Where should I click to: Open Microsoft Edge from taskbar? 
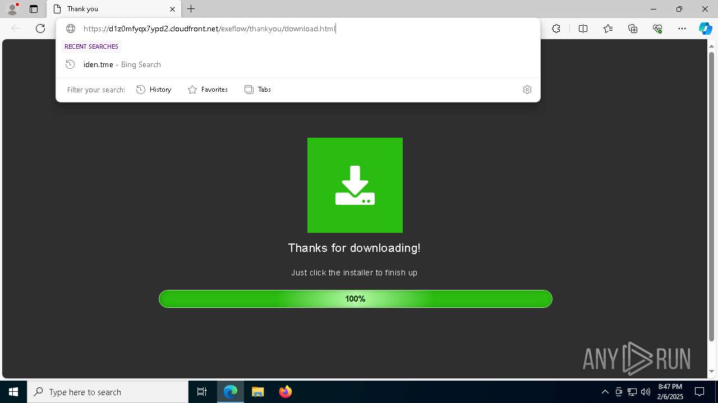tap(231, 392)
